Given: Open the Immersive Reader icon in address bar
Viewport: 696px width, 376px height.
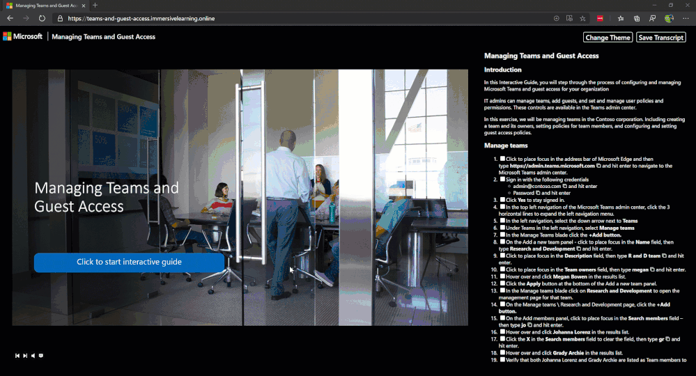Looking at the screenshot, I should [569, 19].
